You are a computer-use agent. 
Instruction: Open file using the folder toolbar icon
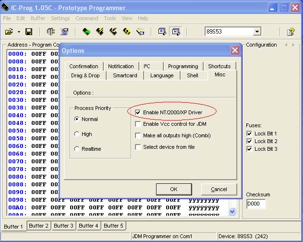pos(9,32)
